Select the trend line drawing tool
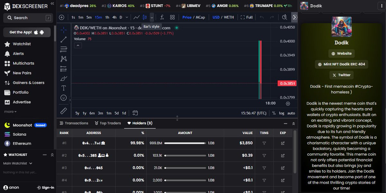The width and height of the screenshot is (386, 193). pos(64,40)
